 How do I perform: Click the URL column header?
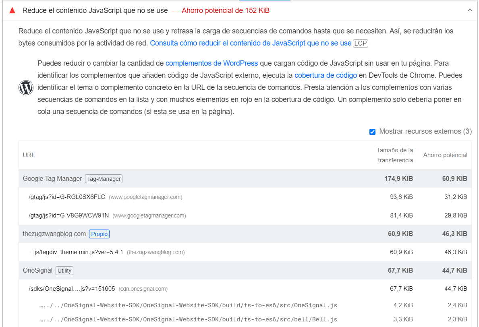29,155
